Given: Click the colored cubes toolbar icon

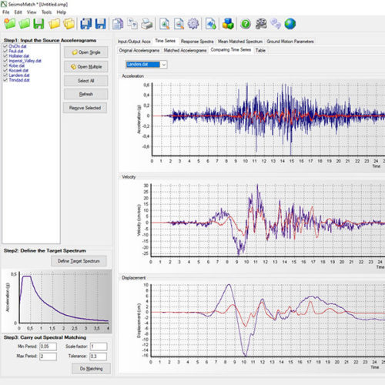Looking at the screenshot, I should [228, 24].
